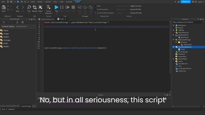This screenshot has height=115, width=205.
Task: Click the Collaborate button
Action: (x=185, y=2)
